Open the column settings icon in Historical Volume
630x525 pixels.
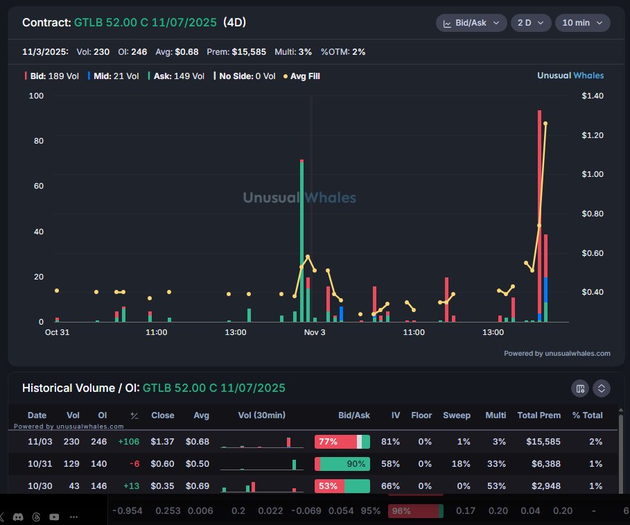click(580, 388)
